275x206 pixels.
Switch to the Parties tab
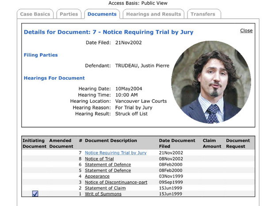coord(69,14)
